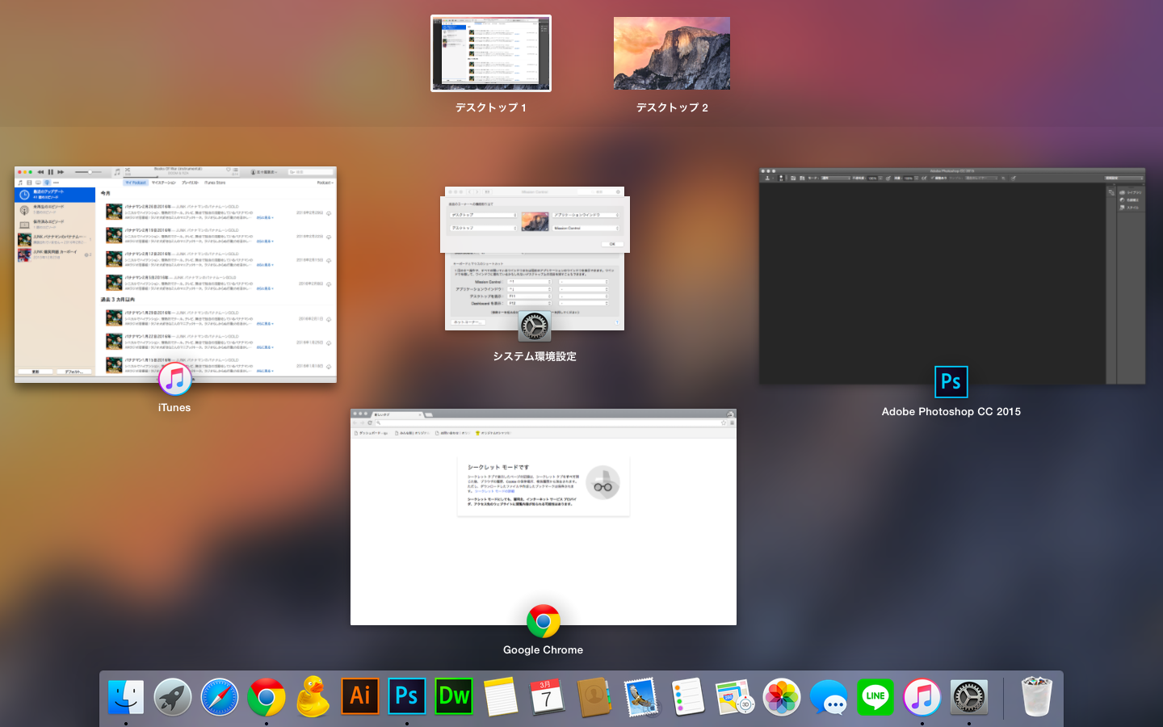This screenshot has width=1163, height=727.
Task: Select the マイ Podcast tab in iTunes
Action: 136,183
